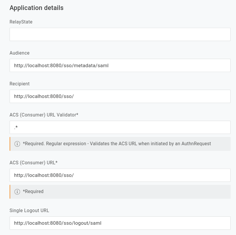This screenshot has width=236, height=235.
Task: Focus the empty RelayState input field
Action: click(120, 34)
